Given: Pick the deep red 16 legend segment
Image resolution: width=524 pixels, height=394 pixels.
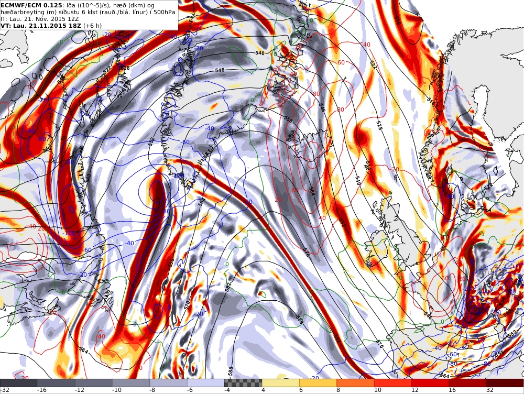Looking at the screenshot, I should pos(468,383).
